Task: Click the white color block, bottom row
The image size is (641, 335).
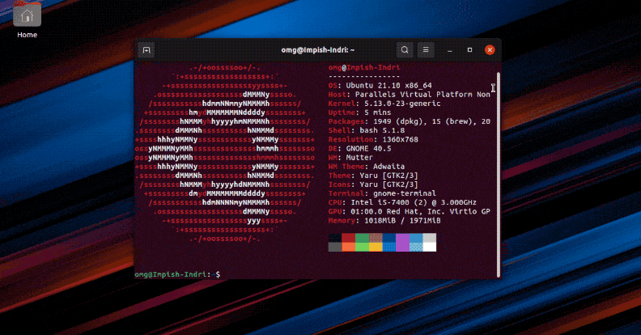Action: click(x=429, y=247)
